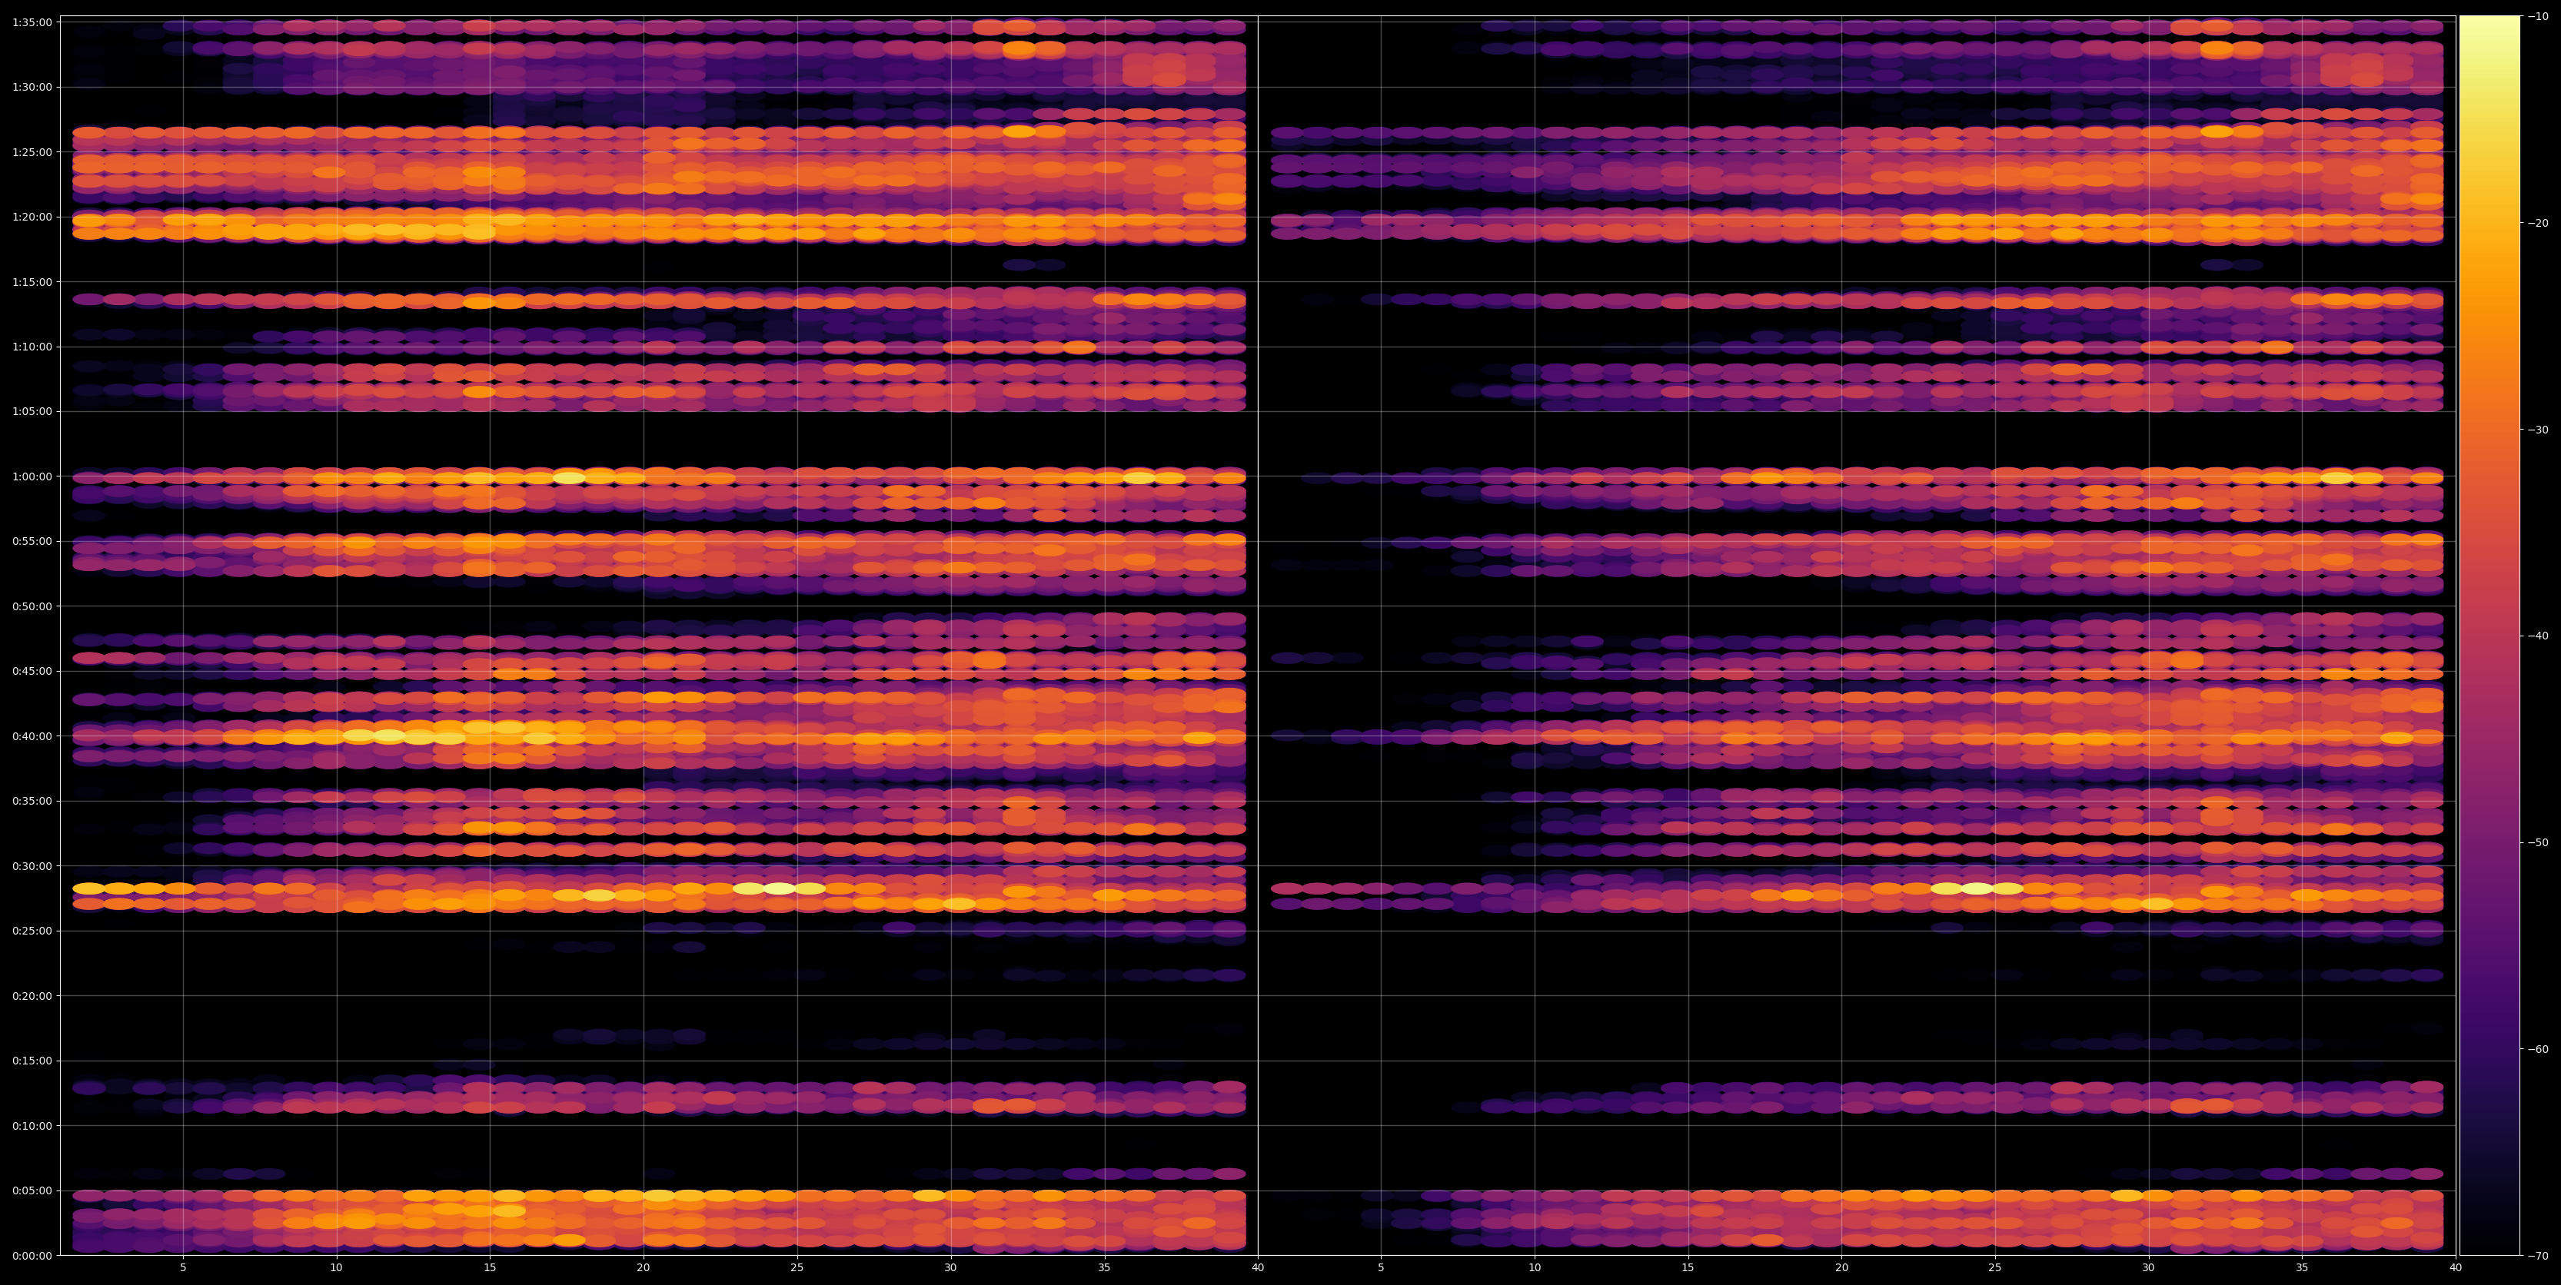The width and height of the screenshot is (2561, 1285).
Task: Click the 0:55:00 time axis label
Action: (x=32, y=542)
